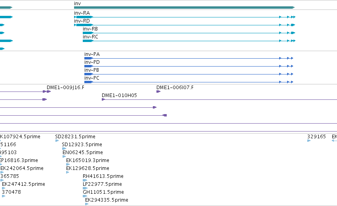The image size is (337, 206).
Task: Click the inv-PA first coding exon
Action: [89, 58]
